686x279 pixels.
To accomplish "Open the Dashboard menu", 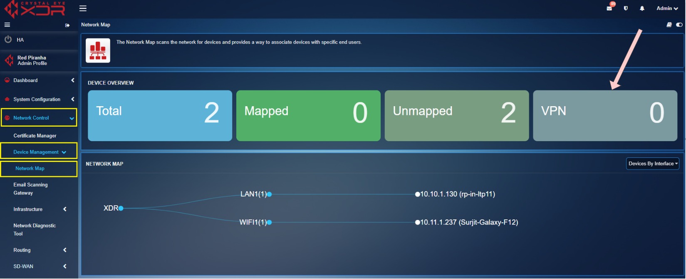I will (25, 80).
